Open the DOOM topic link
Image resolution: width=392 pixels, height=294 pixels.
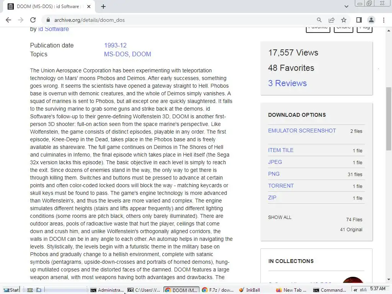click(142, 54)
